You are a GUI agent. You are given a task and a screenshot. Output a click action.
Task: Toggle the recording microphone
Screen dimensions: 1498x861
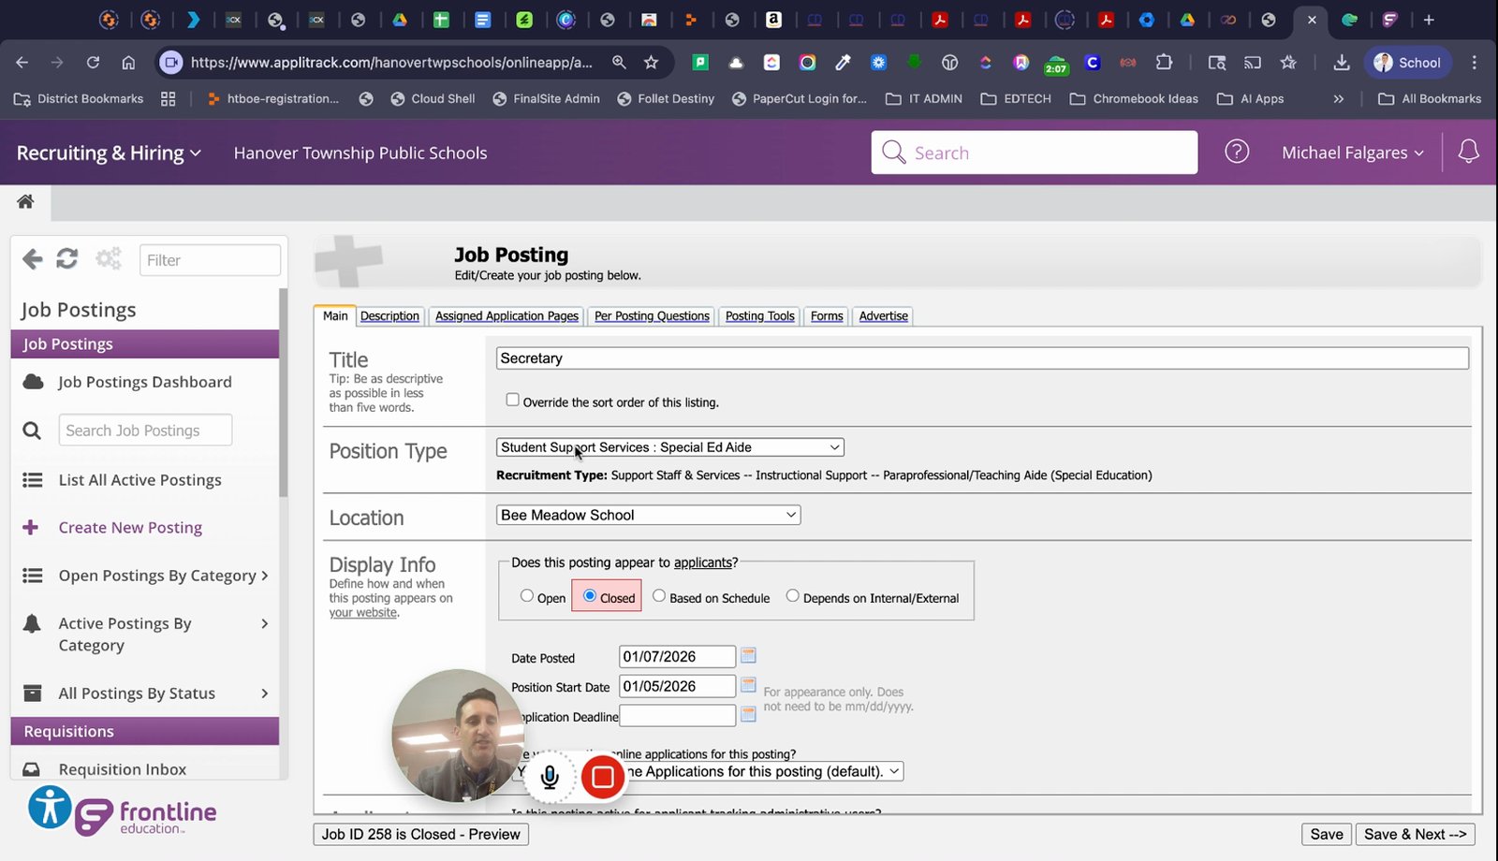550,777
